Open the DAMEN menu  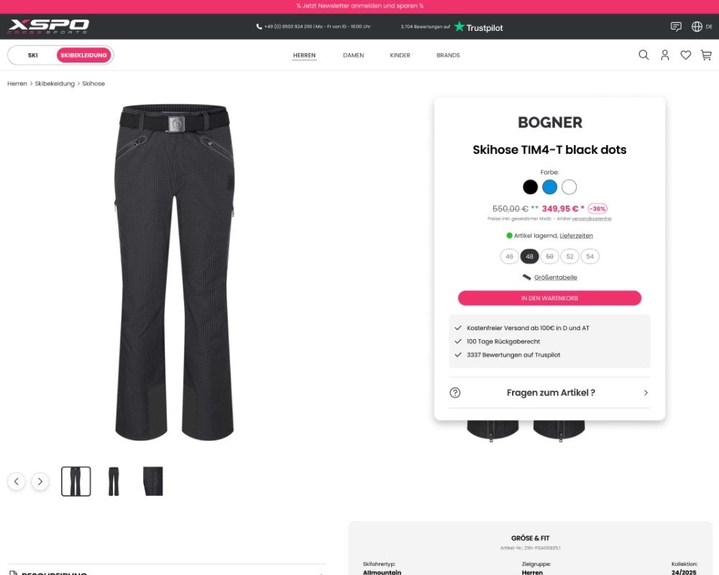tap(354, 55)
